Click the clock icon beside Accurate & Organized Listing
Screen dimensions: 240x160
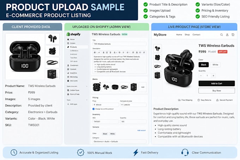click(14, 153)
